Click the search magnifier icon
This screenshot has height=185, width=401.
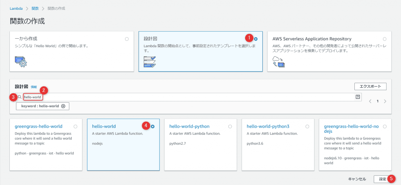[x=19, y=97]
